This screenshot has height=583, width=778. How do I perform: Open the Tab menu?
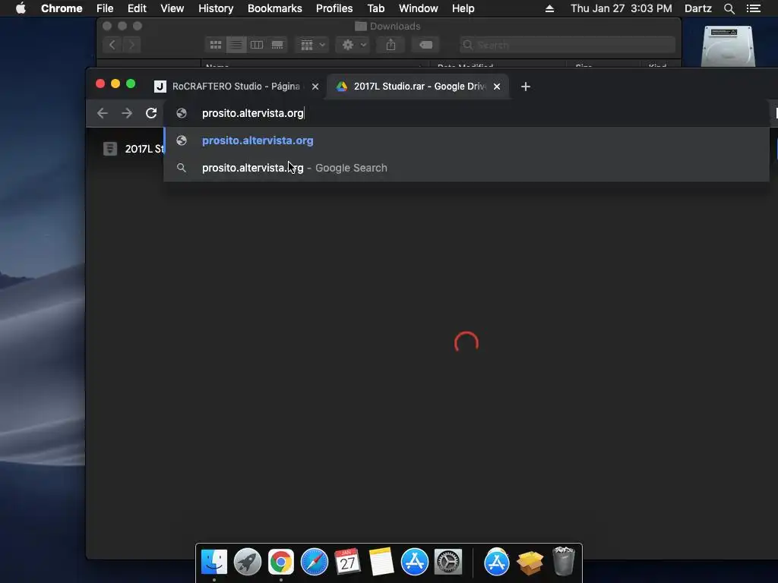(x=375, y=8)
